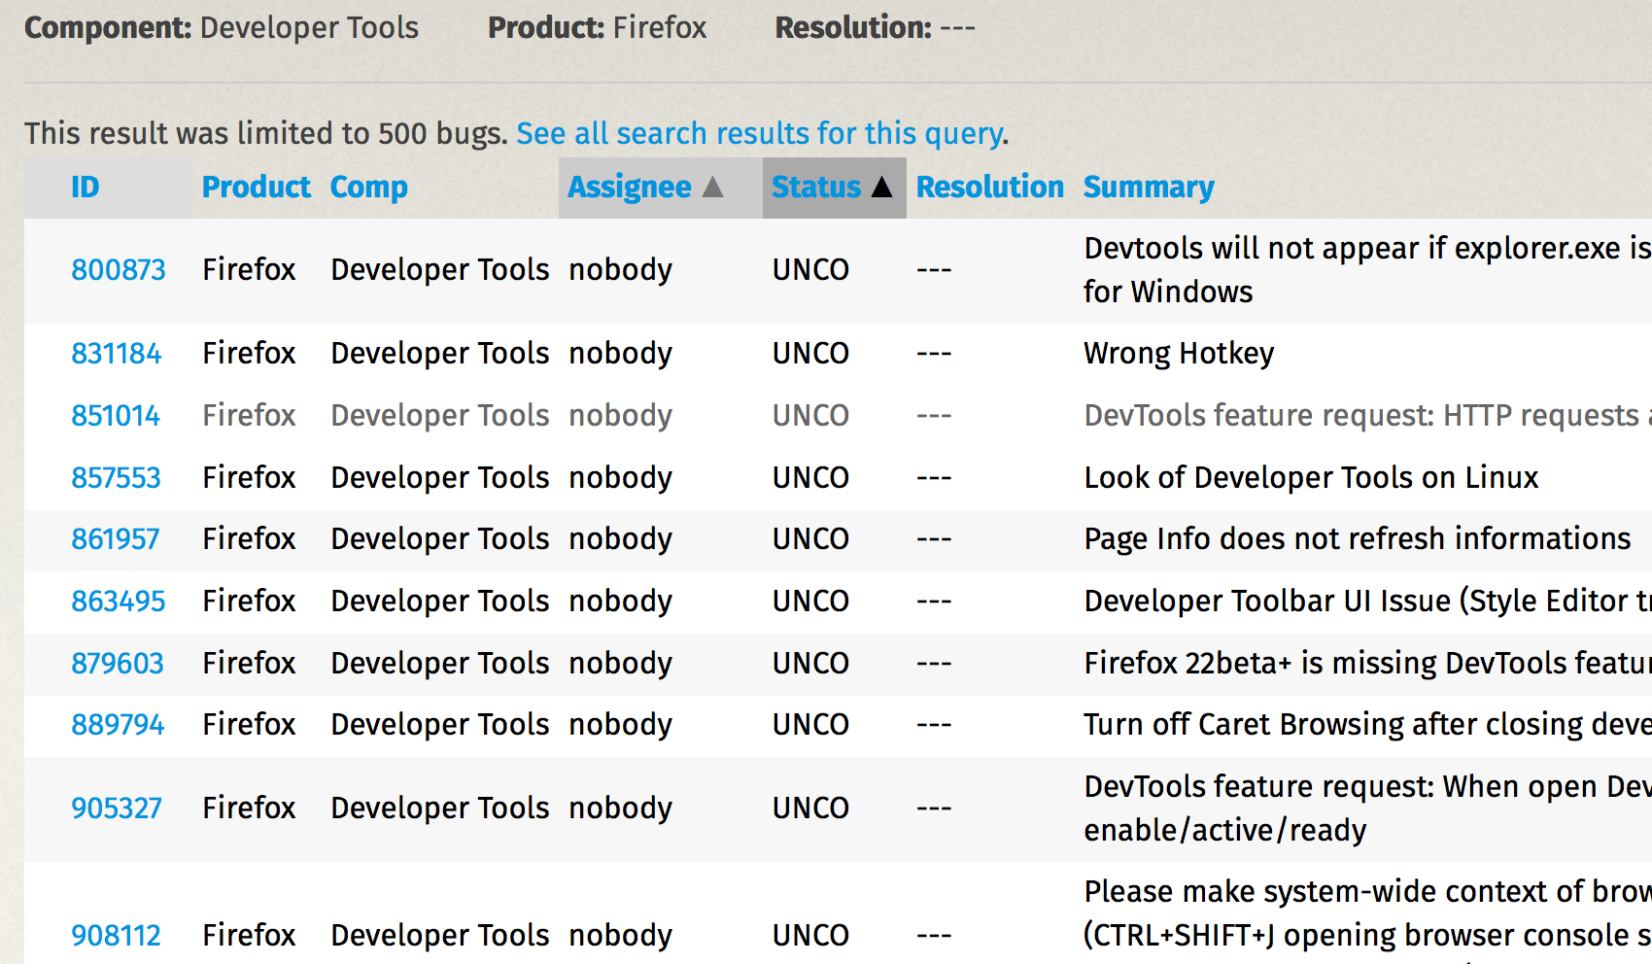
Task: Open bug 851014
Action: (116, 416)
